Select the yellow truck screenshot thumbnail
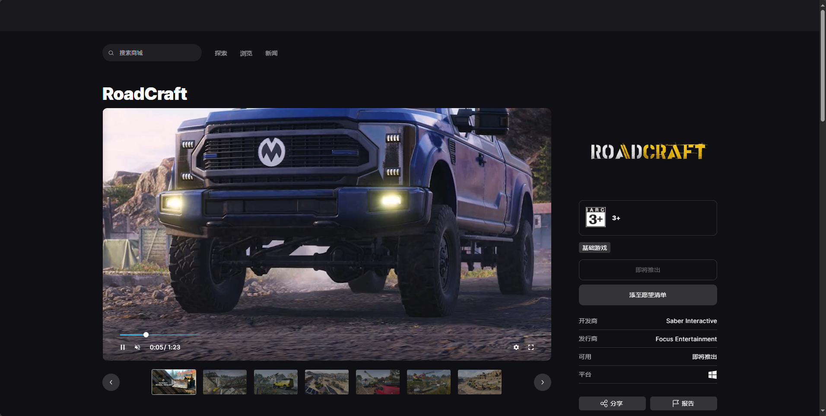826x416 pixels. click(x=276, y=382)
